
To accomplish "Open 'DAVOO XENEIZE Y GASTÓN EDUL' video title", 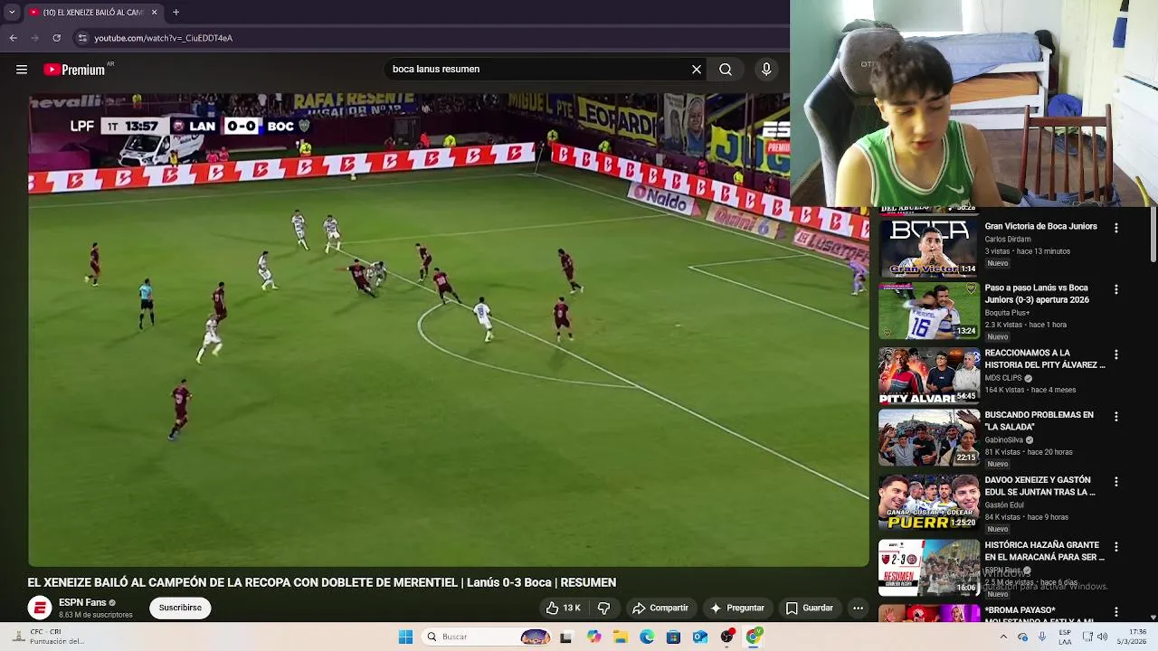I will pos(1039,486).
